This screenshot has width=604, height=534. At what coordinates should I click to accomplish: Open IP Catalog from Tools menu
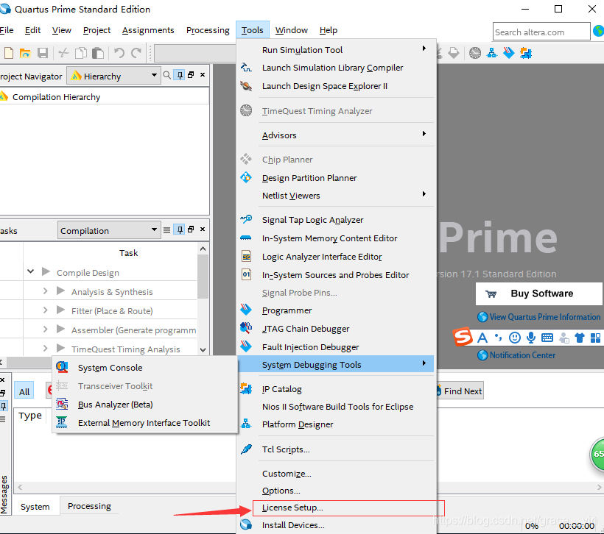336,389
